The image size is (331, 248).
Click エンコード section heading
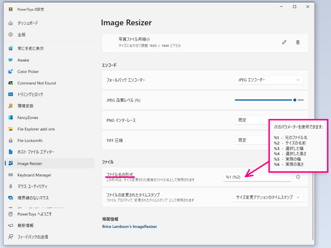point(109,65)
